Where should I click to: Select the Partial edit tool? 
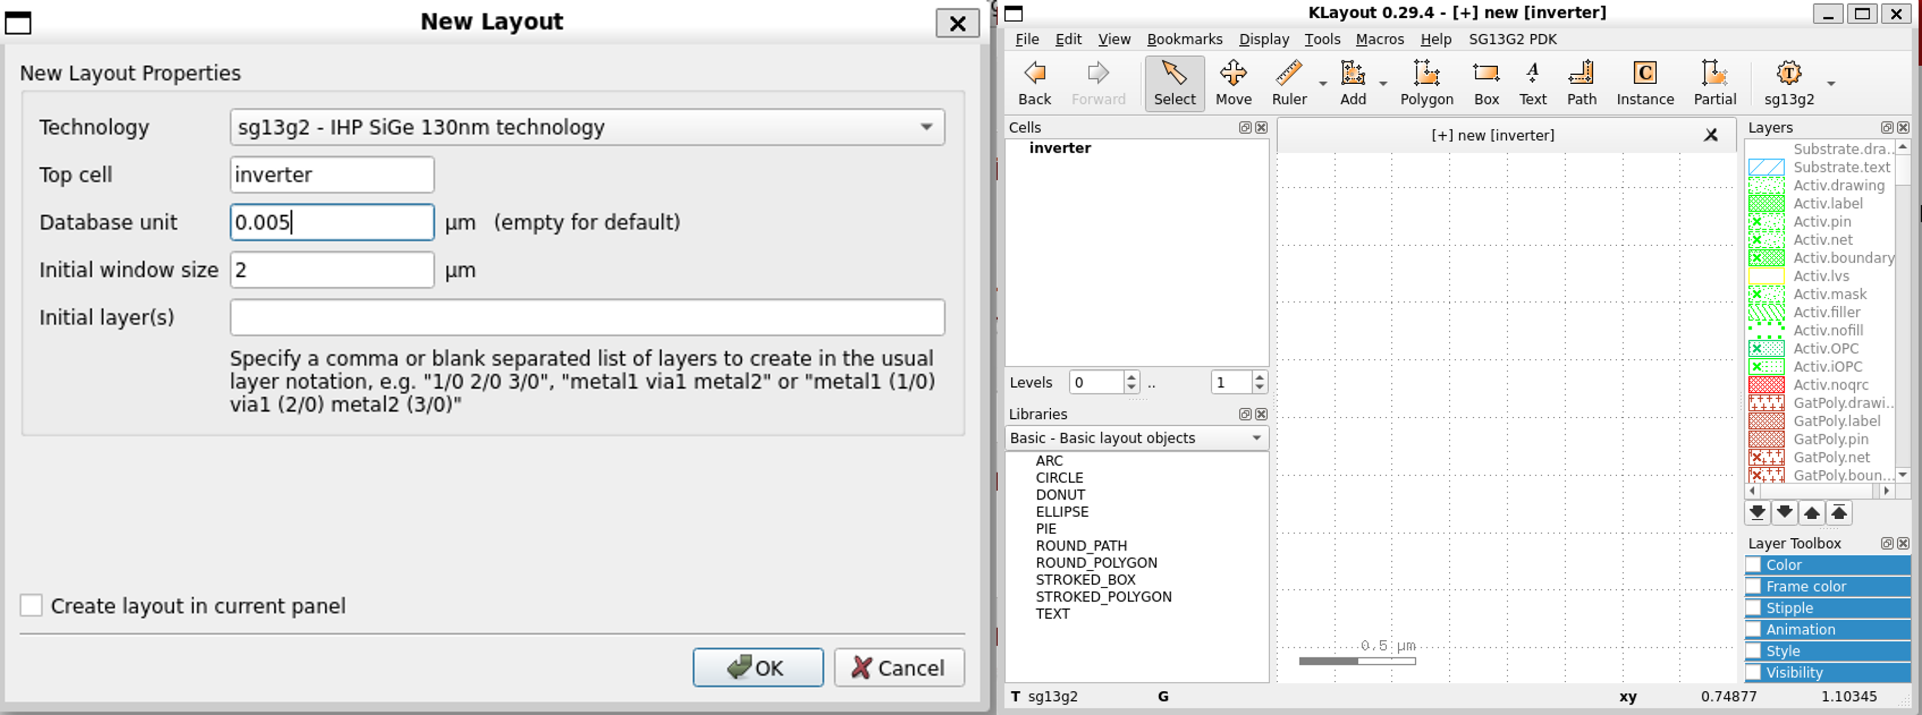[1714, 82]
